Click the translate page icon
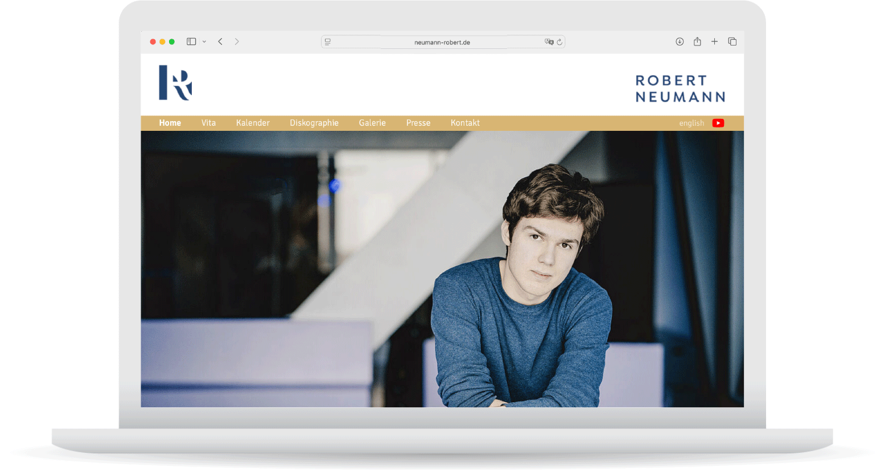 (548, 42)
